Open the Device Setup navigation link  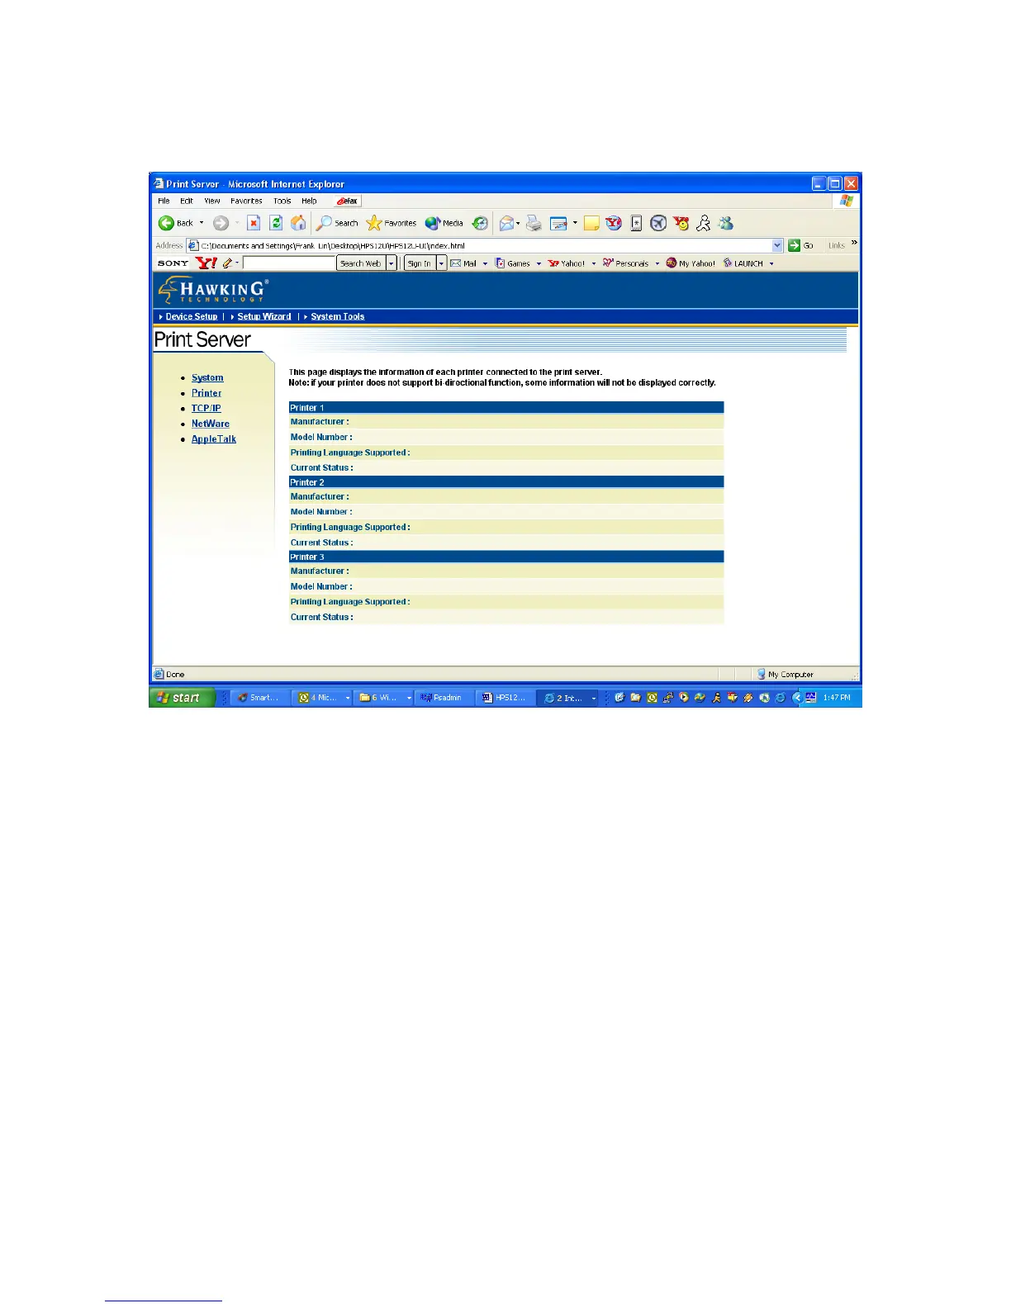coord(192,316)
